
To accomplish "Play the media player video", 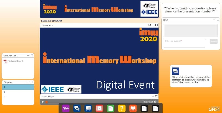I will (43, 102).
